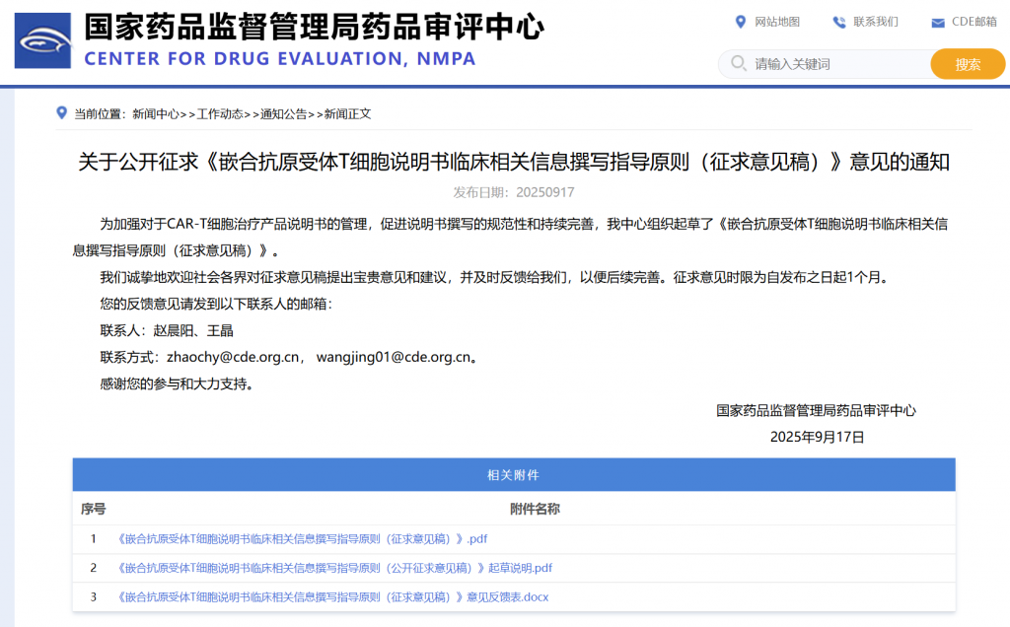1010x627 pixels.
Task: Click email zhaochy@cde.org.cn
Action: point(233,357)
